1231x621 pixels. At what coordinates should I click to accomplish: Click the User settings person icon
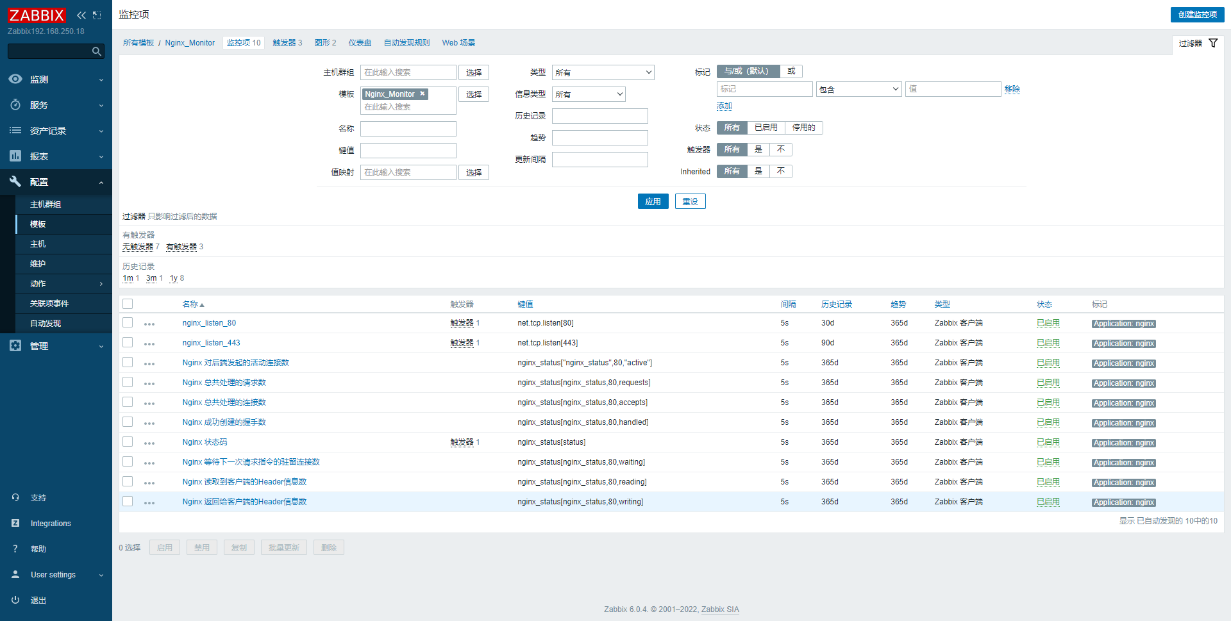pos(15,574)
